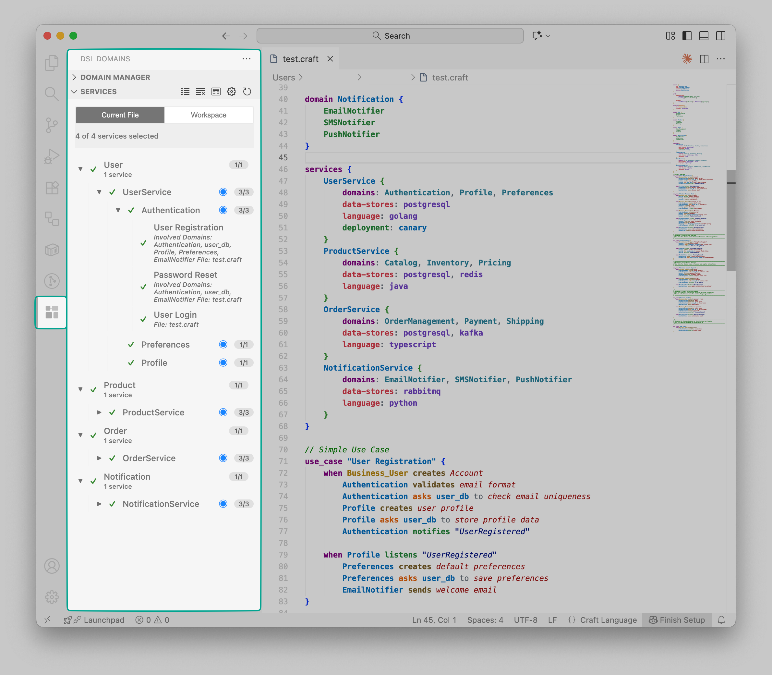Click Ln 45, Col 1 status item
Screen dimensions: 772x675
click(x=434, y=620)
